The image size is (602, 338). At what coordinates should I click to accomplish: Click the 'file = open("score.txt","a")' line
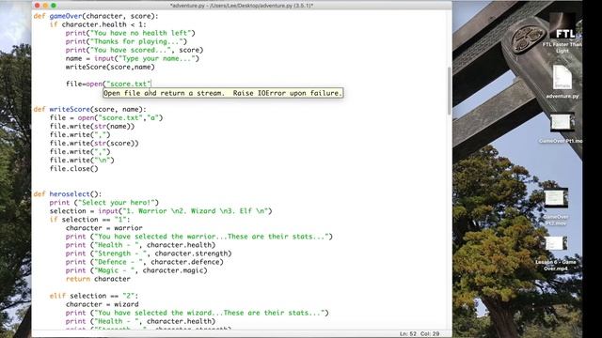[x=106, y=117]
